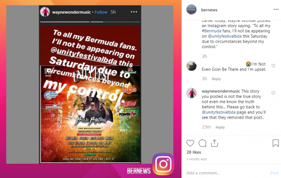Open the story's three-dot menu
The height and width of the screenshot is (178, 281).
coord(134,12)
